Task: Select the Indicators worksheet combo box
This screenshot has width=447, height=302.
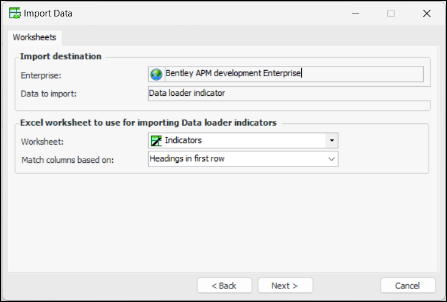Action: [238, 140]
